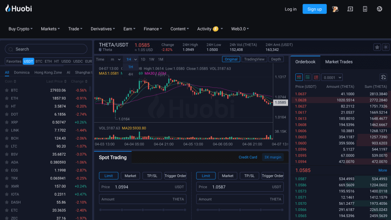Add THETA/USDT to favorites with star icon
This screenshot has height=220, width=391.
(x=377, y=47)
